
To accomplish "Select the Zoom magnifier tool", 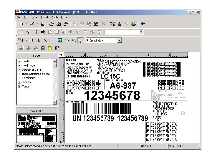I will (x=74, y=40).
